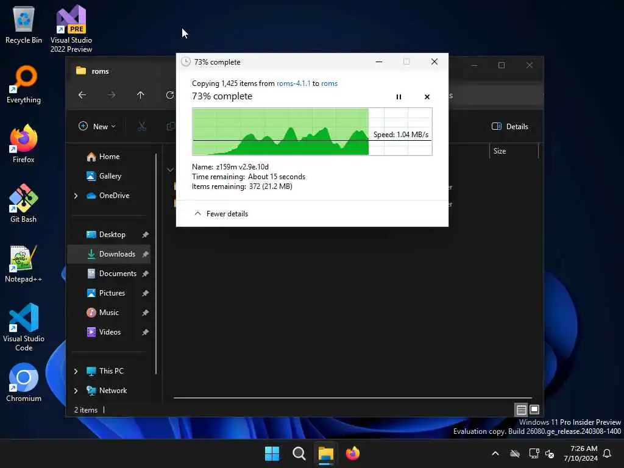Click File Explorer on the taskbar
Viewport: 624px width, 468px height.
coord(325,453)
